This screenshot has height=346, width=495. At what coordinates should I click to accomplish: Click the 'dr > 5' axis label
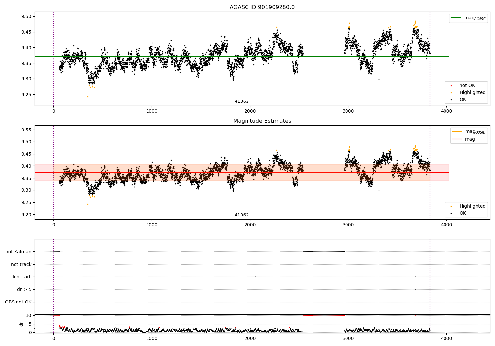[24, 289]
